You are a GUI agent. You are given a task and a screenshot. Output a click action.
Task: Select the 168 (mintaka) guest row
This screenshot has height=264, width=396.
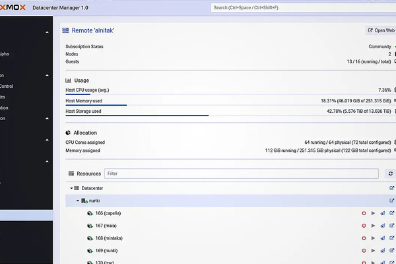(230, 238)
